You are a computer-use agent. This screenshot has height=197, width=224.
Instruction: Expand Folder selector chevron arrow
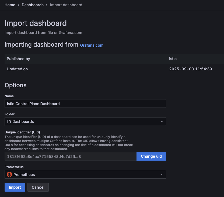point(162,122)
